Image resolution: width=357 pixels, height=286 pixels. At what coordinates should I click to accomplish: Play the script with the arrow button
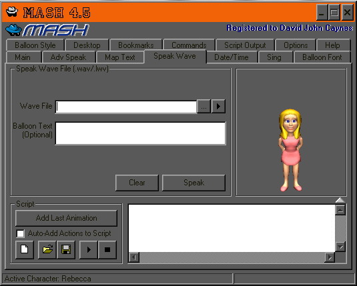(89, 249)
